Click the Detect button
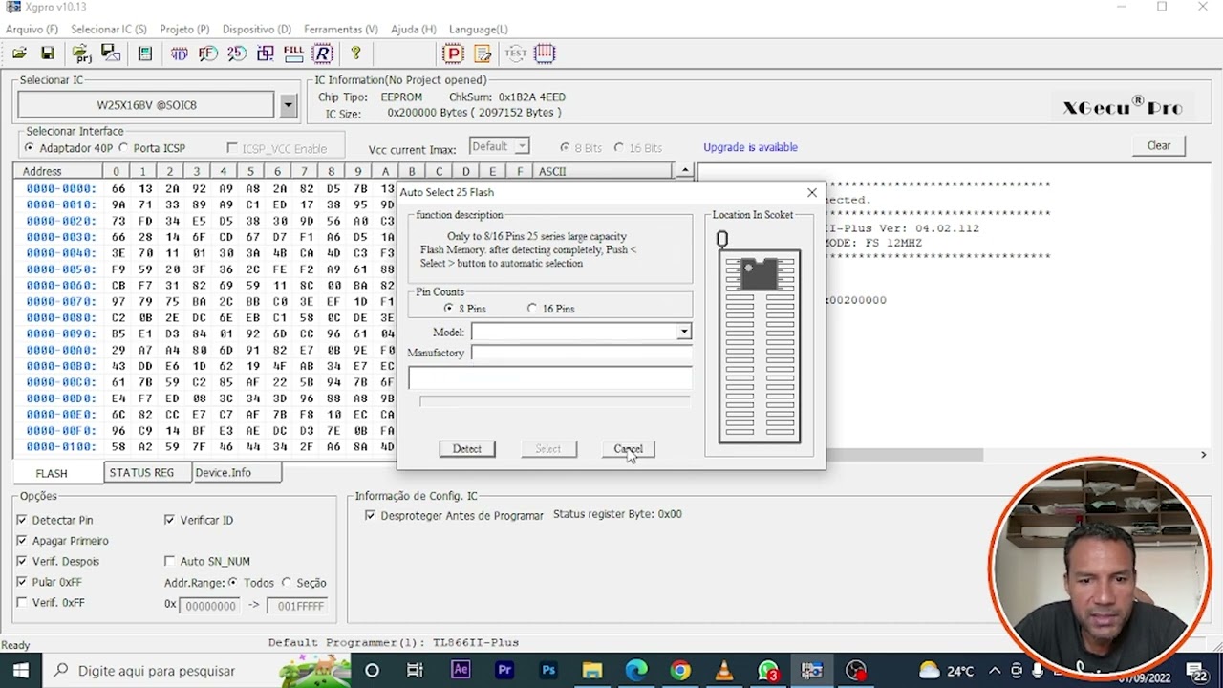The height and width of the screenshot is (688, 1223). tap(467, 448)
